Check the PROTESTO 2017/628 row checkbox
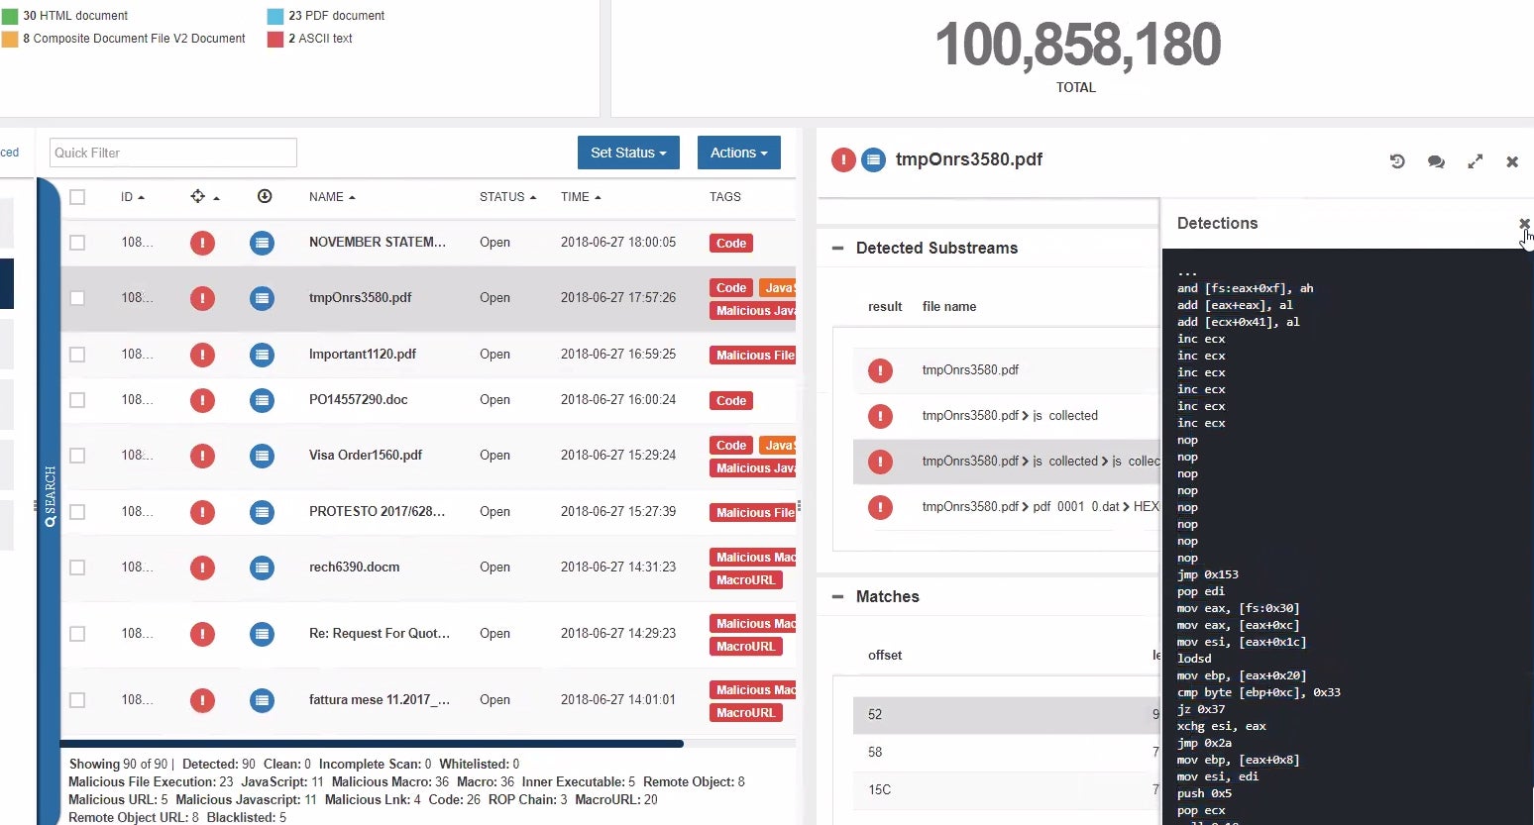 (x=77, y=512)
